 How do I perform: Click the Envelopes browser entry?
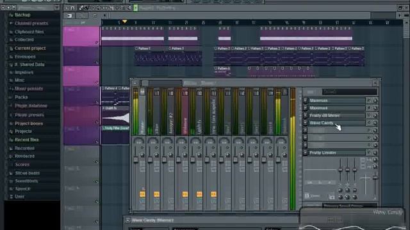25,57
